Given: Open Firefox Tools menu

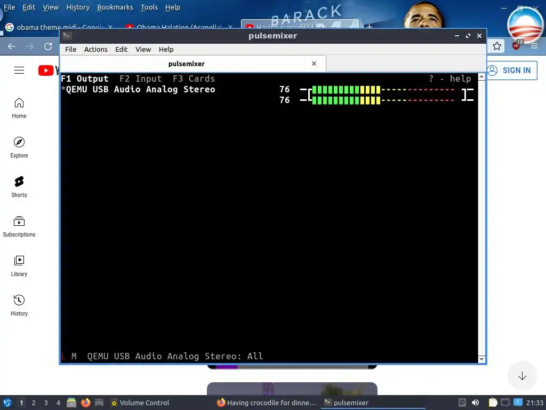Looking at the screenshot, I should (x=149, y=7).
